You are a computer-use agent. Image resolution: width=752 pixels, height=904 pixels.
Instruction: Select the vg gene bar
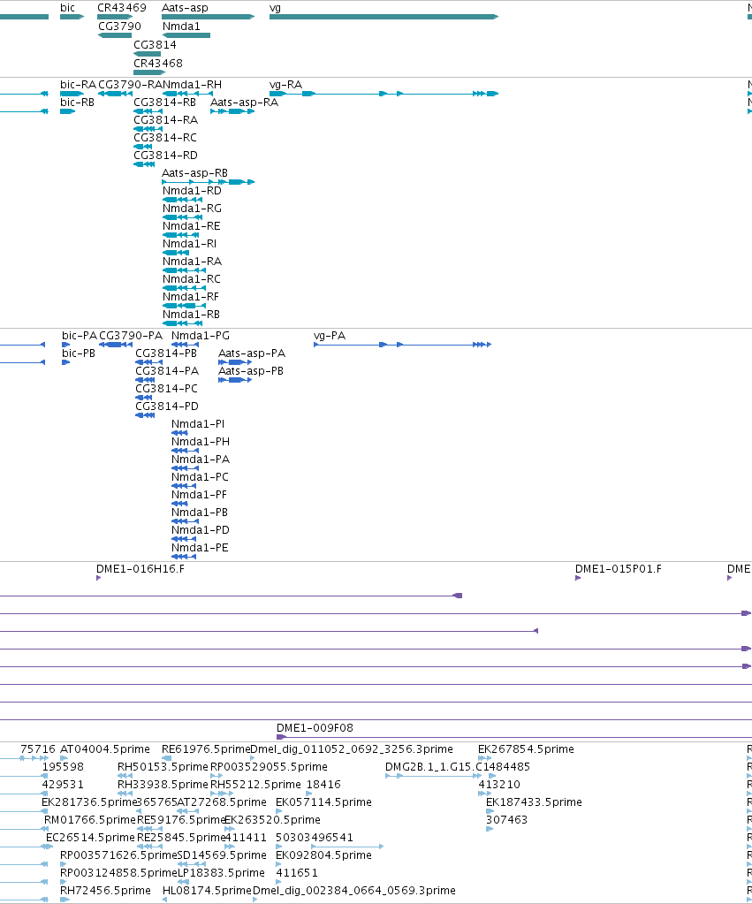[x=384, y=17]
